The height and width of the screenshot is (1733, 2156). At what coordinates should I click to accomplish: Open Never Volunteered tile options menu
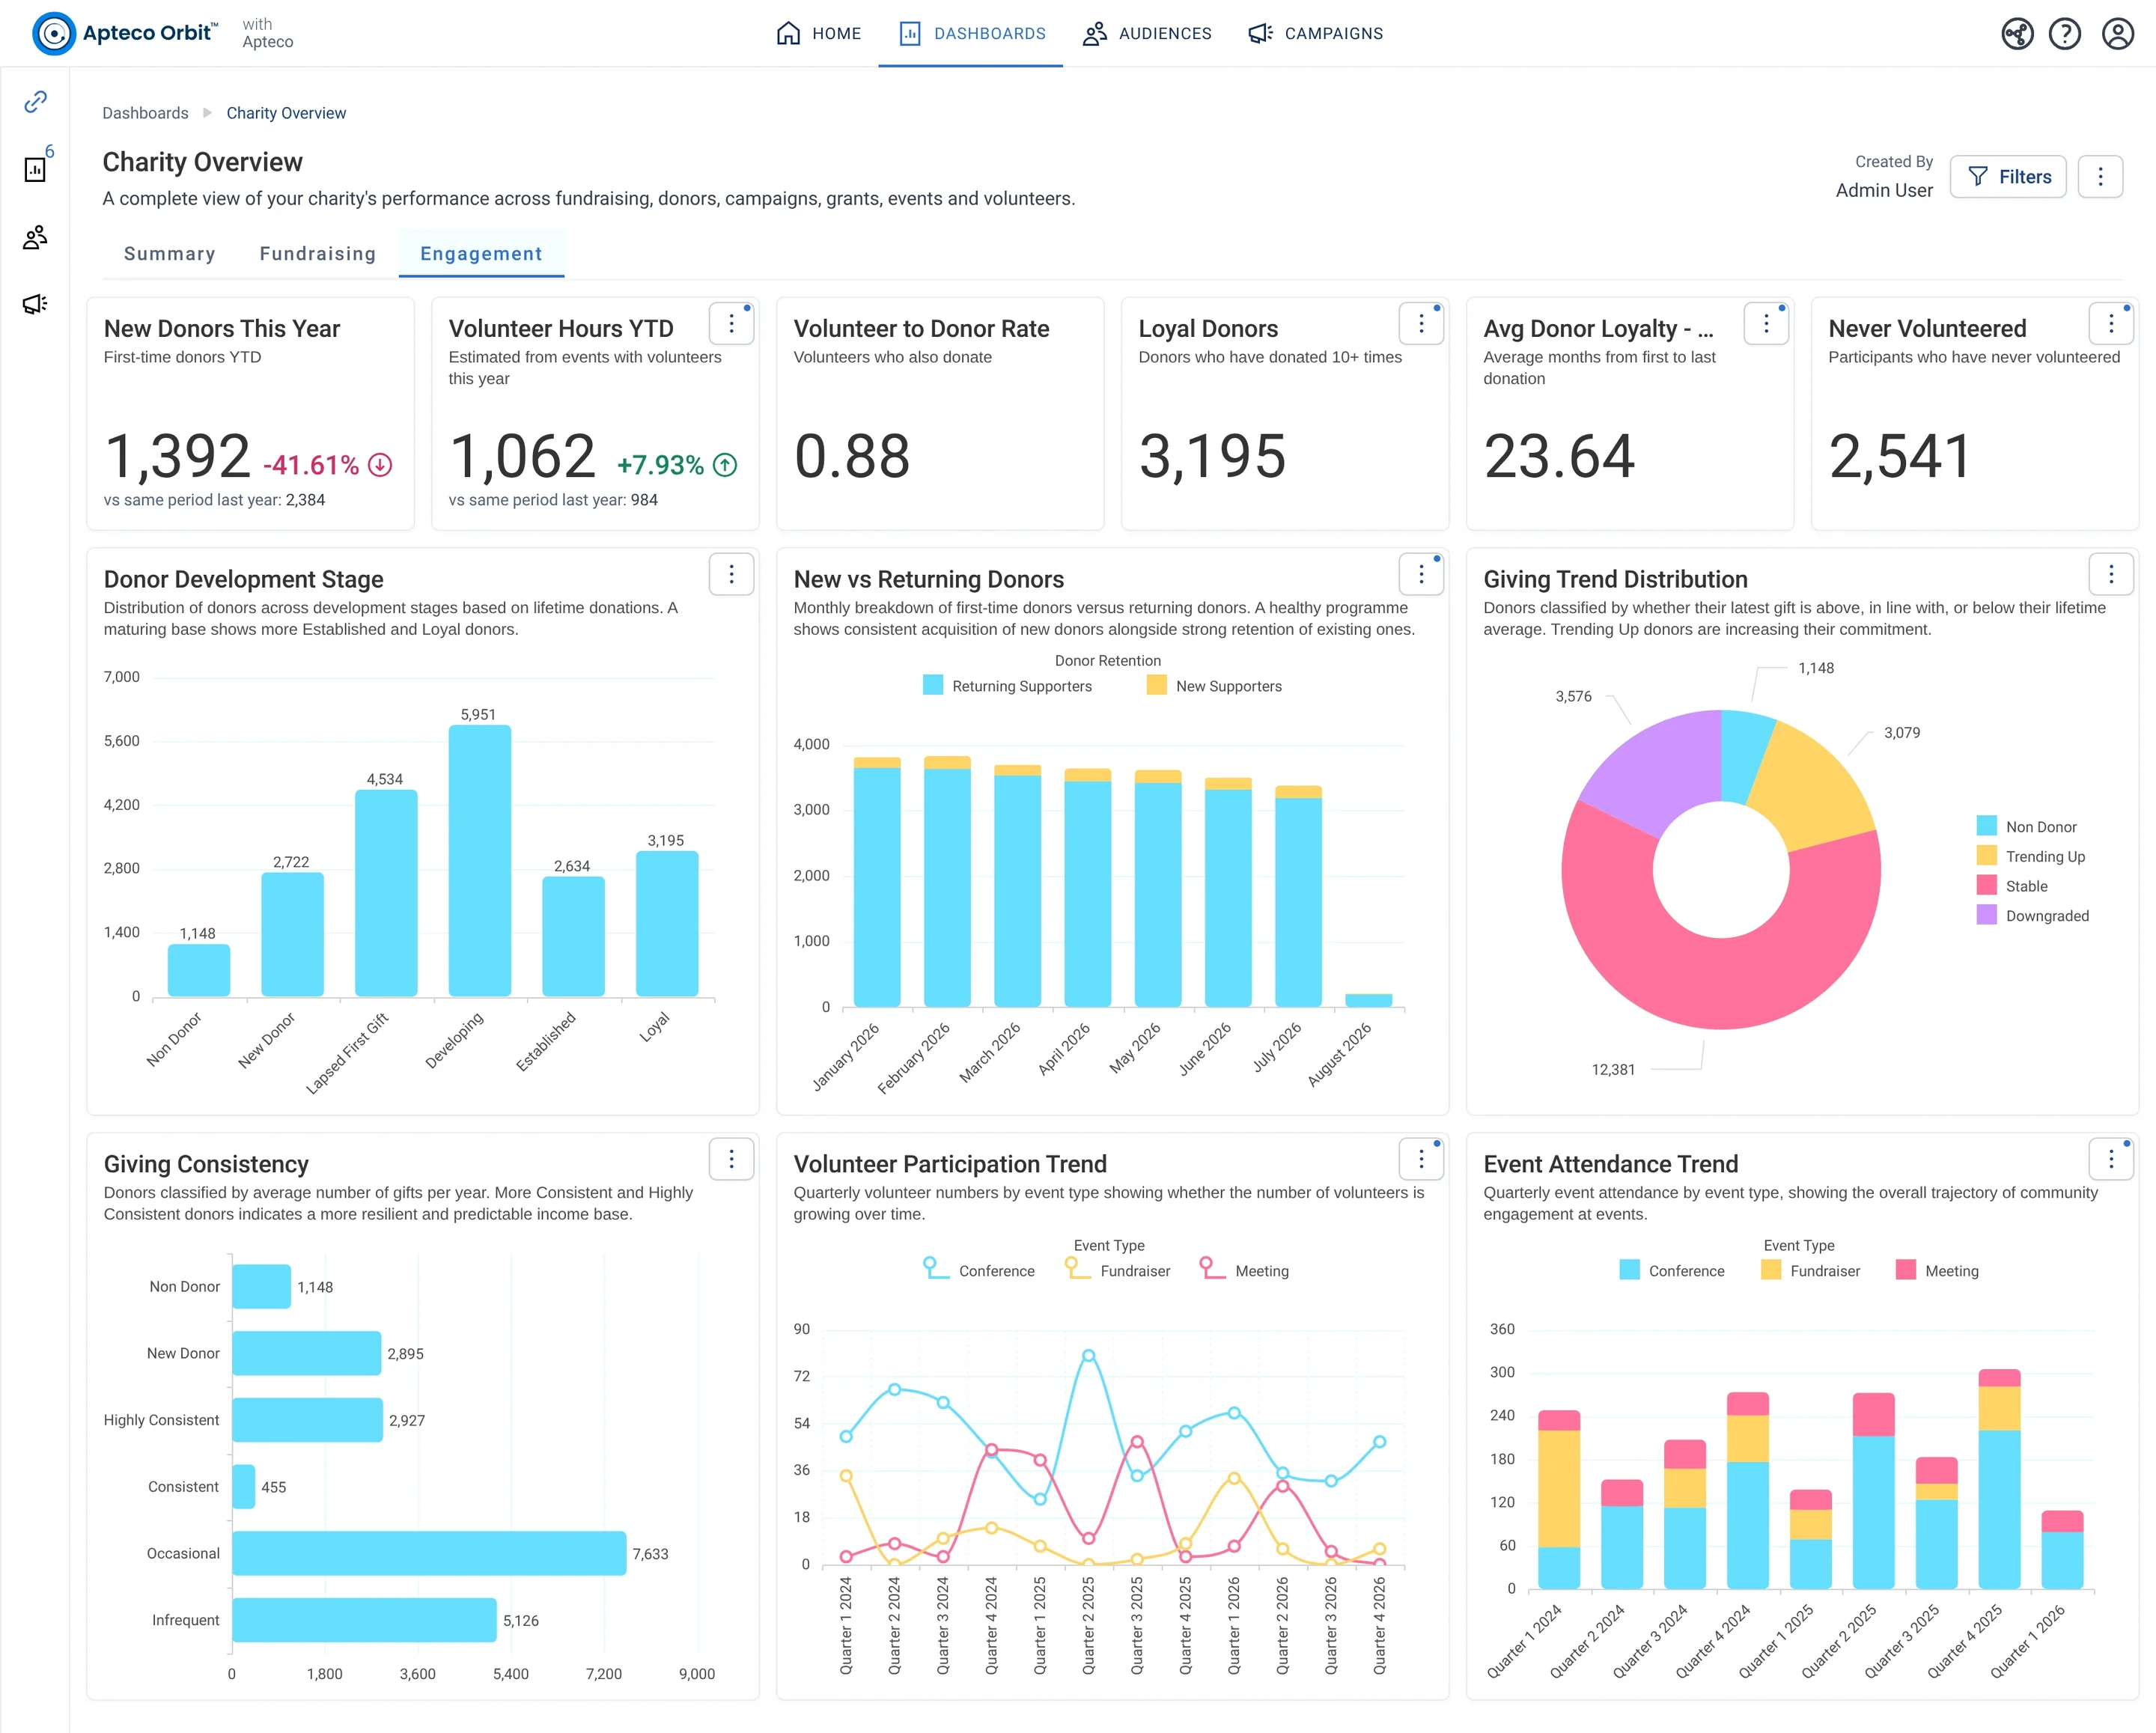[2111, 324]
